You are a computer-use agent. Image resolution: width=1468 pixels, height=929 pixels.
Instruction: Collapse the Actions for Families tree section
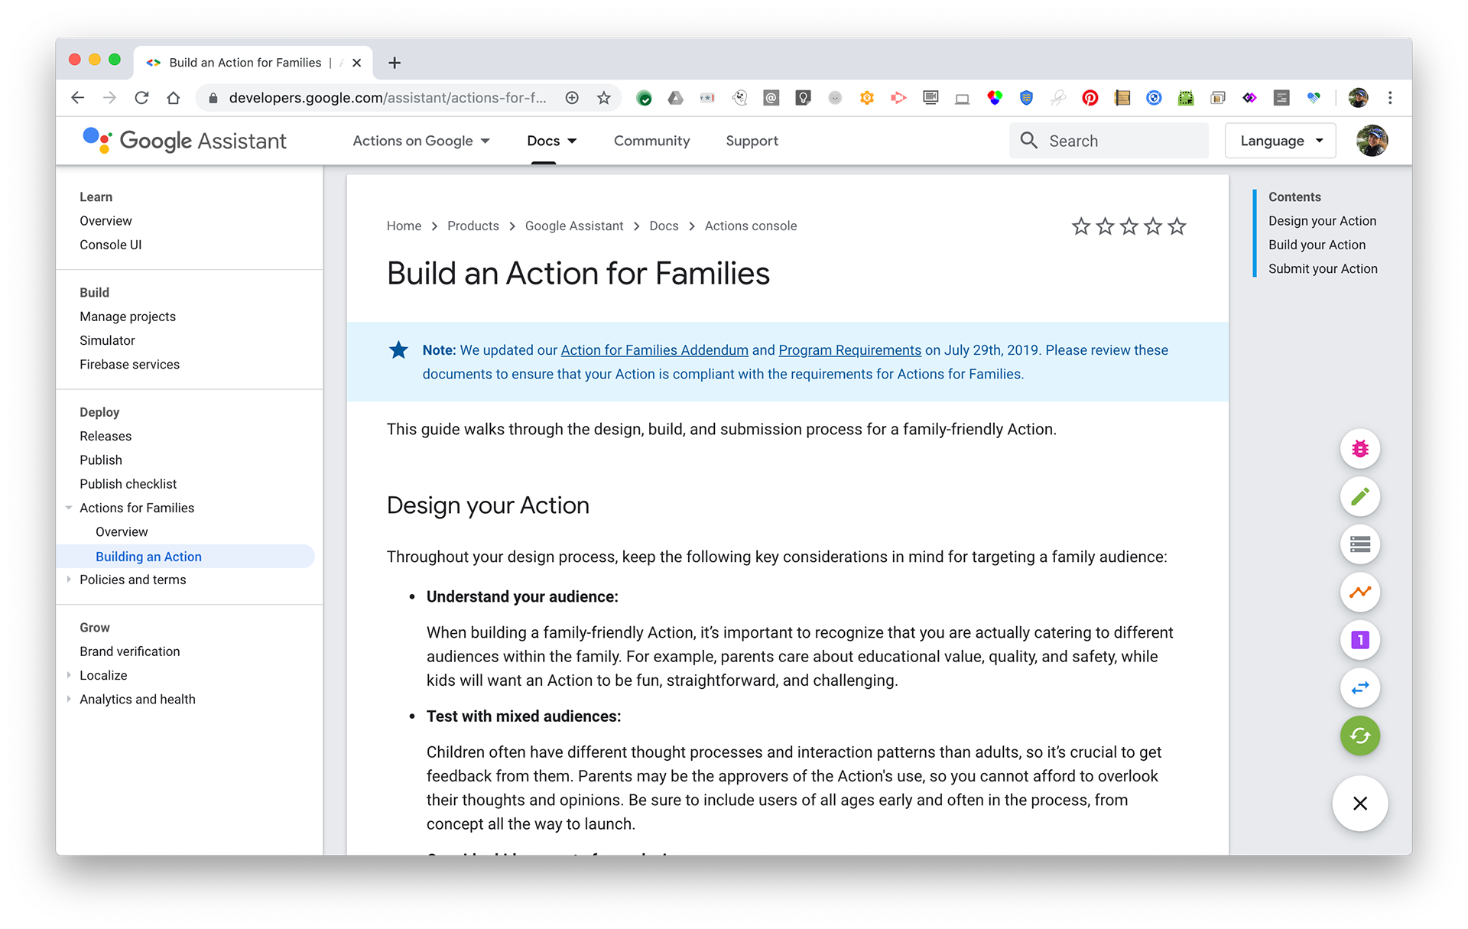pyautogui.click(x=69, y=508)
